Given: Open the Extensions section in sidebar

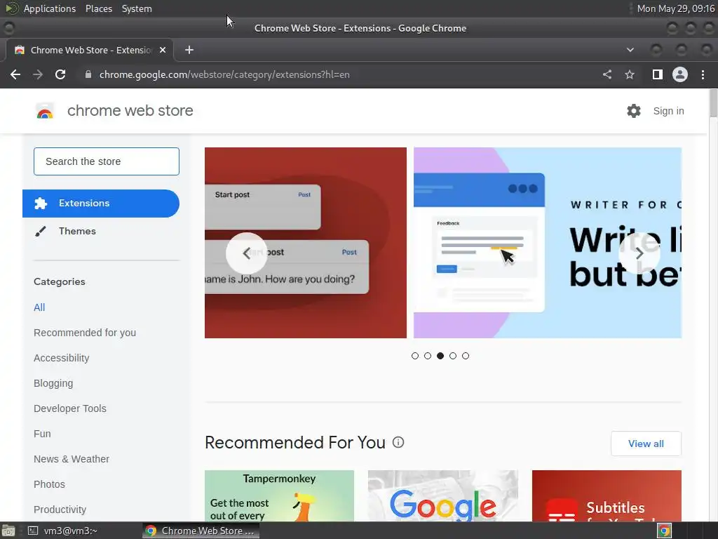Looking at the screenshot, I should [x=101, y=204].
